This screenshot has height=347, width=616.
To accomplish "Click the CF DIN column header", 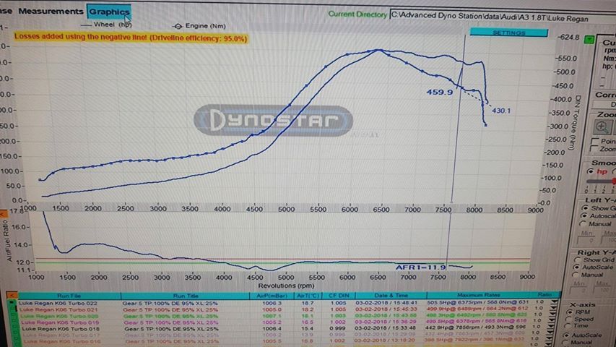I will pyautogui.click(x=338, y=295).
